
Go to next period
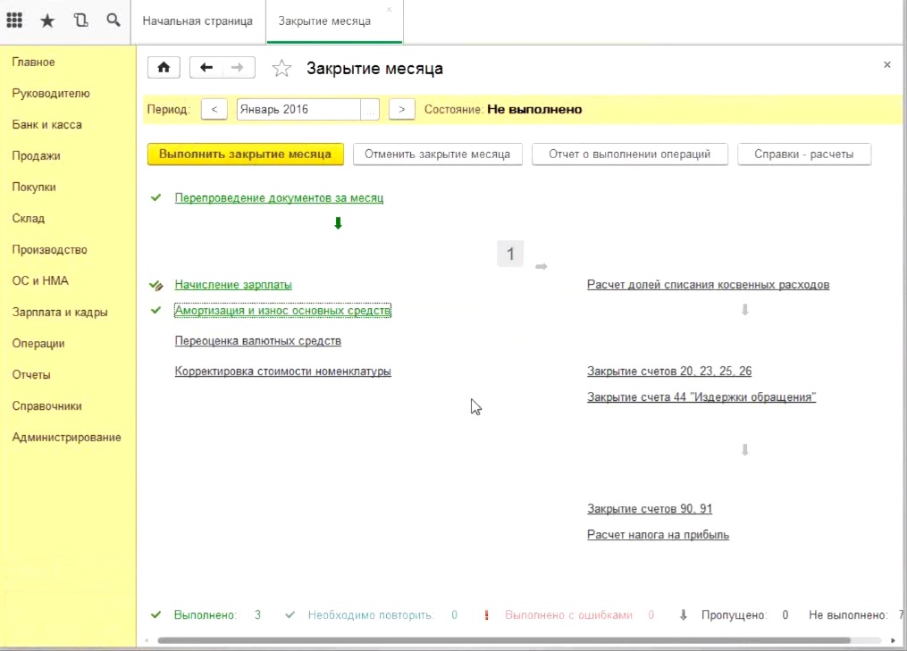[x=401, y=109]
